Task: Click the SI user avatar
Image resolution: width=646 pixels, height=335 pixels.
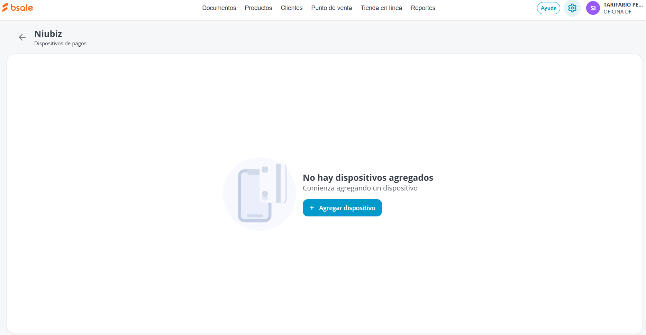Action: click(593, 8)
